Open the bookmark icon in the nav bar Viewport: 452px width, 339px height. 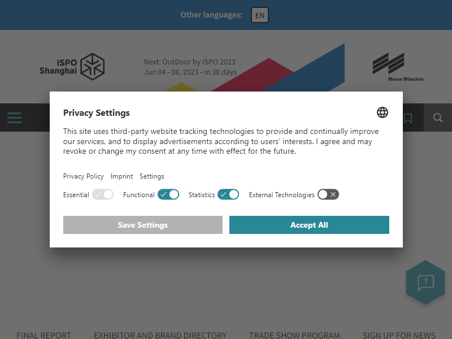tap(408, 118)
